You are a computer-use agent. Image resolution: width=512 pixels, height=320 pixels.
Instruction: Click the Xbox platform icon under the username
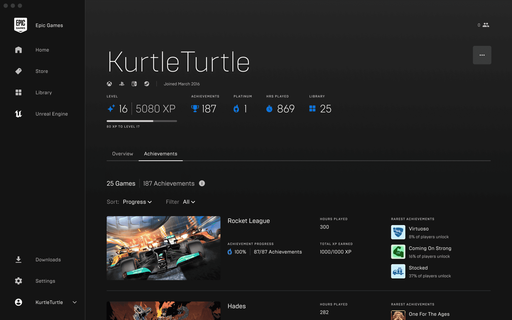coord(109,84)
